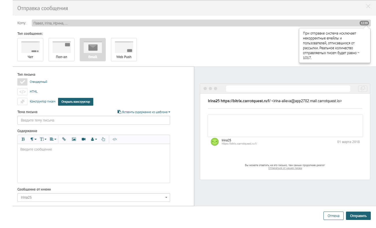Click the Открыть конструктор button
This screenshot has width=376, height=228.
click(x=76, y=102)
